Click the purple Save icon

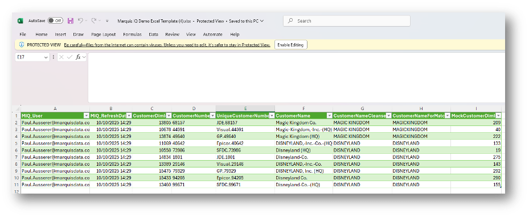71,21
